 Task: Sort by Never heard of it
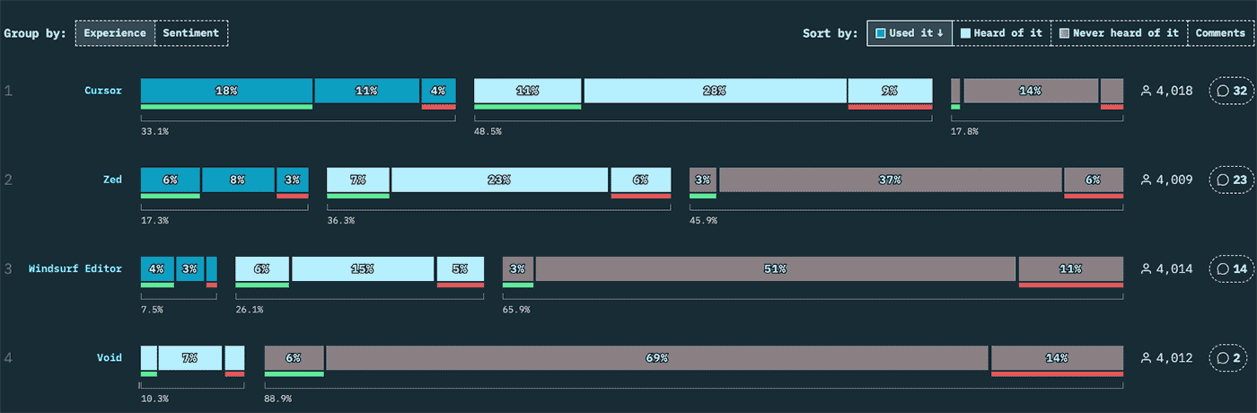point(1119,33)
